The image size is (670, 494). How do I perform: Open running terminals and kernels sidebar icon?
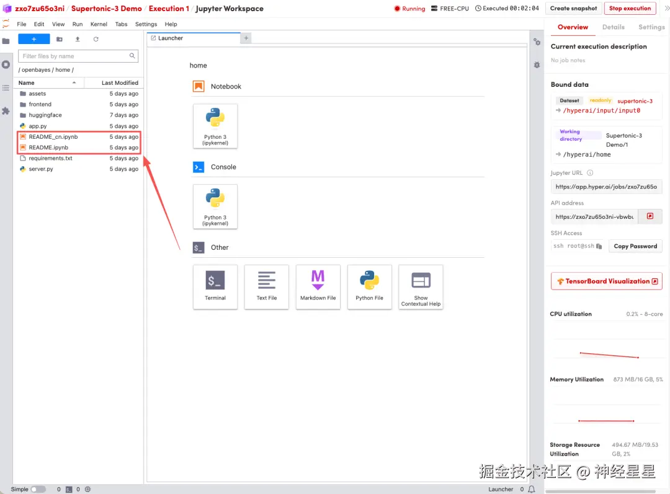pyautogui.click(x=6, y=64)
